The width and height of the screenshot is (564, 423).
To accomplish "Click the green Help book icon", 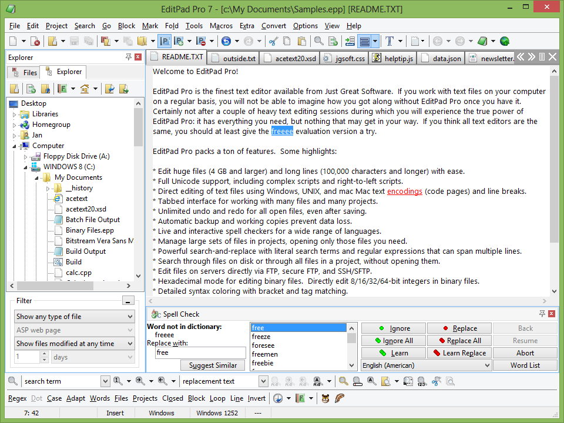I will point(482,41).
